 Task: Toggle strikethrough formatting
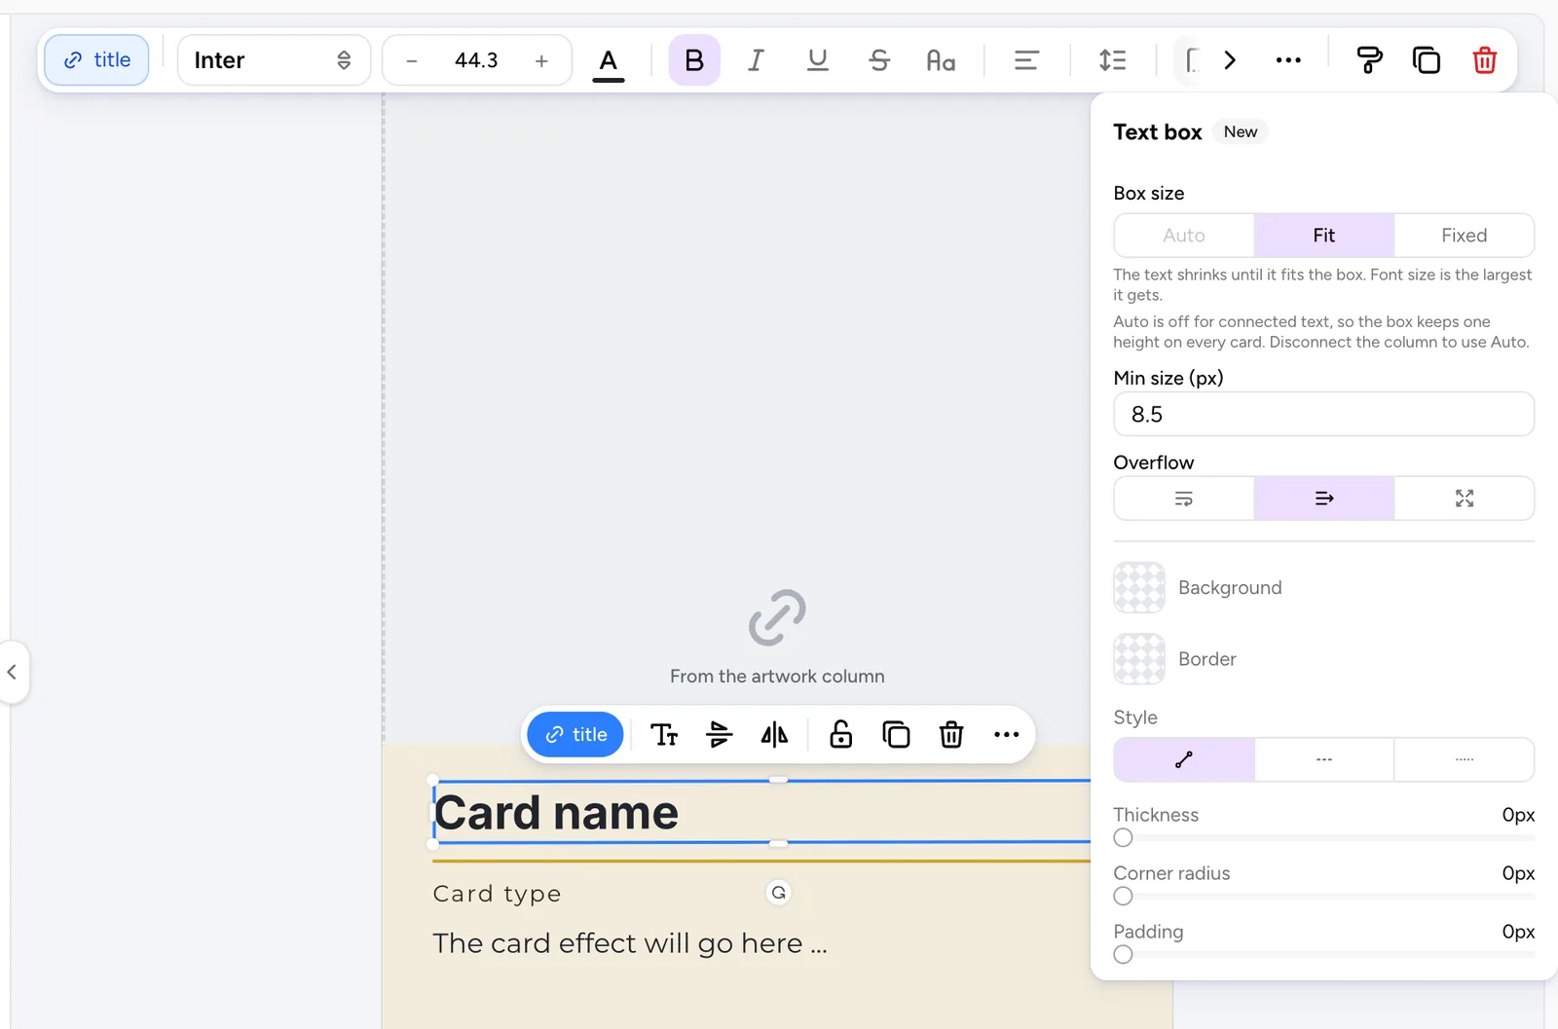879,60
